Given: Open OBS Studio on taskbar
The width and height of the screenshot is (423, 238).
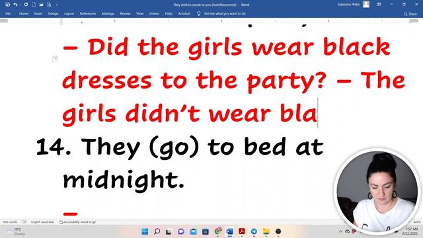Looking at the screenshot, I should pos(278,231).
